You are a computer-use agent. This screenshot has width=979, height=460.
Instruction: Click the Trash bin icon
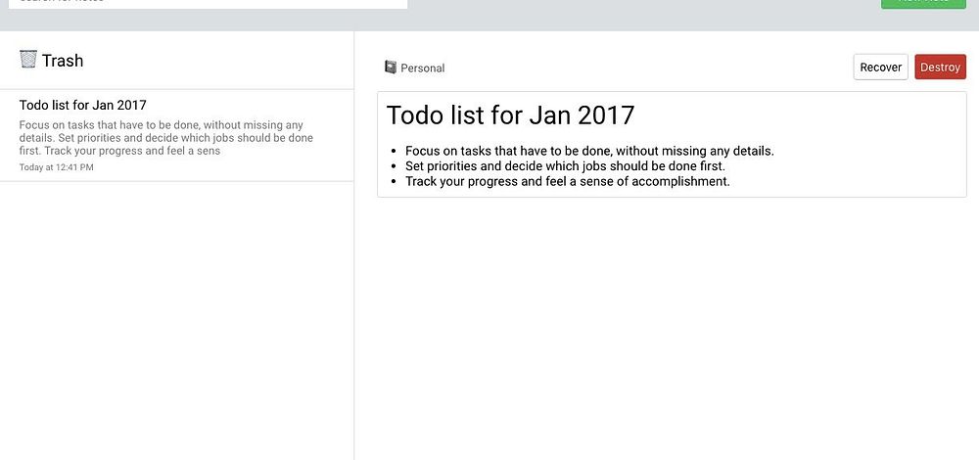(x=28, y=60)
